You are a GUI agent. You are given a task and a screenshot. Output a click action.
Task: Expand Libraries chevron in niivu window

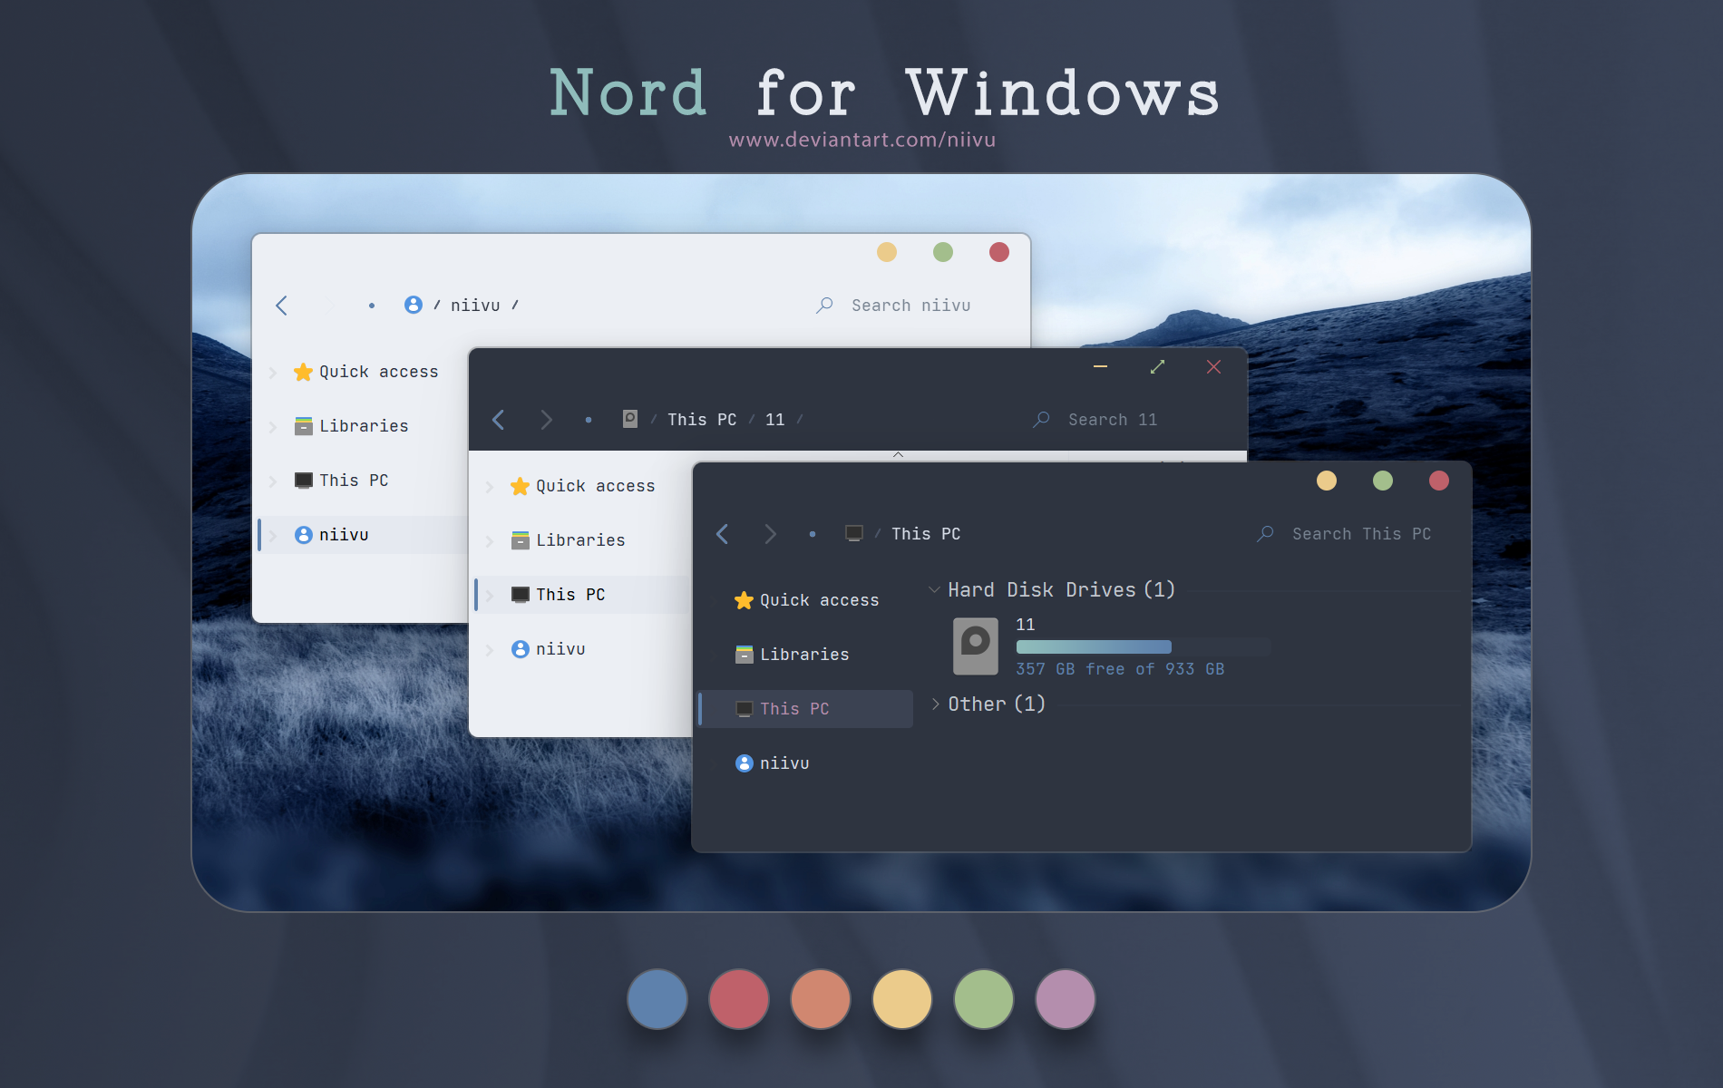pyautogui.click(x=273, y=426)
